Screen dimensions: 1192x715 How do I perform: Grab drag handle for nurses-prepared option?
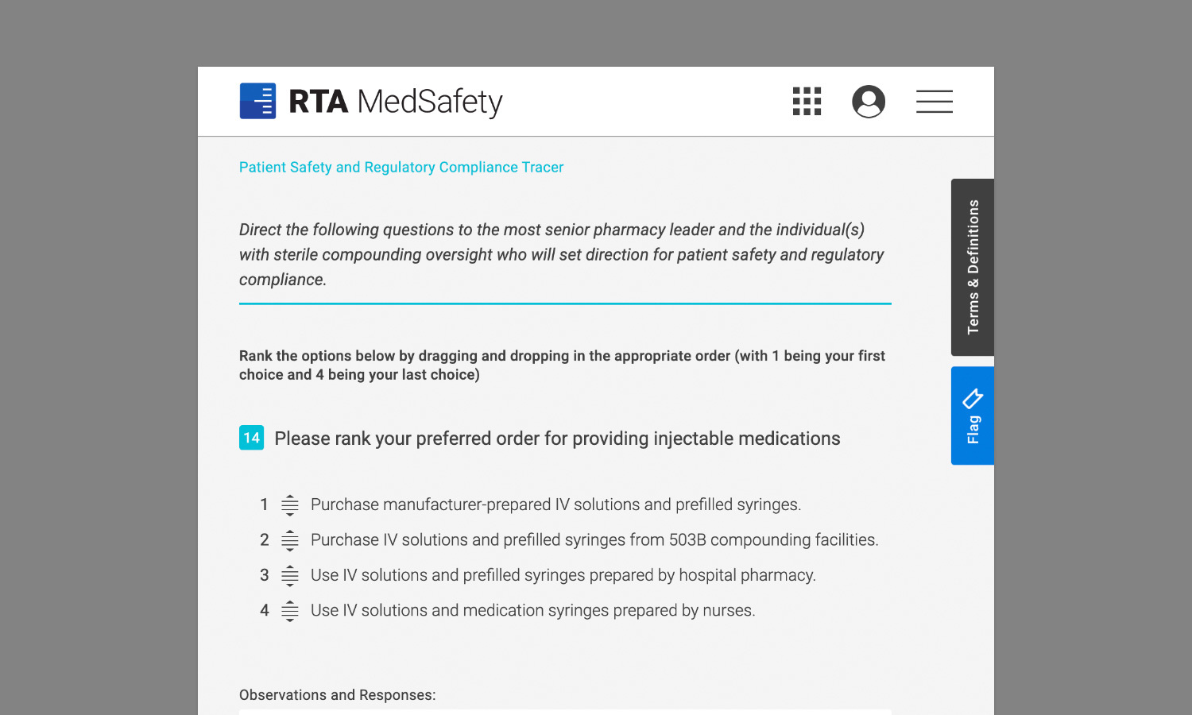(290, 610)
